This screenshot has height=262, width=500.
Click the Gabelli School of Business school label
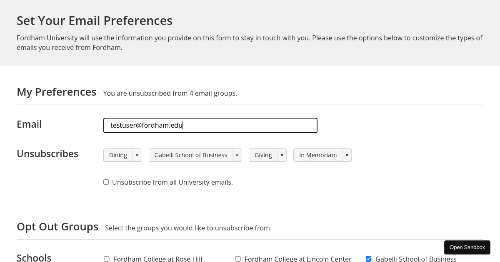coord(416,259)
